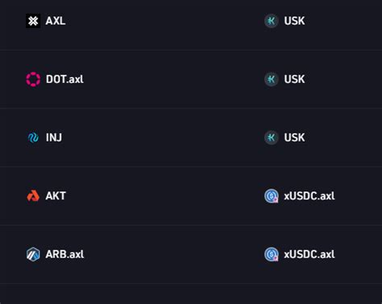This screenshot has height=304, width=382.
Task: Click the AXL token logo icon
Action: (33, 21)
